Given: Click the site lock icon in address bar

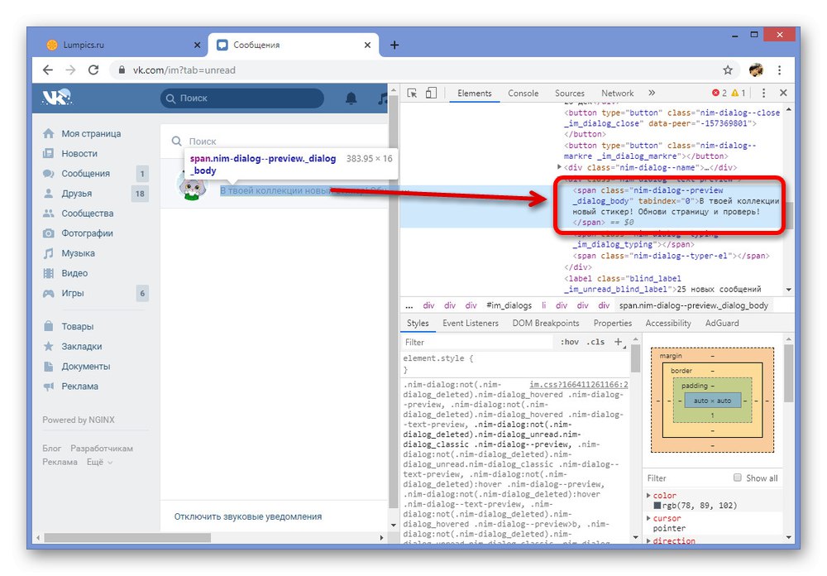Looking at the screenshot, I should point(122,70).
